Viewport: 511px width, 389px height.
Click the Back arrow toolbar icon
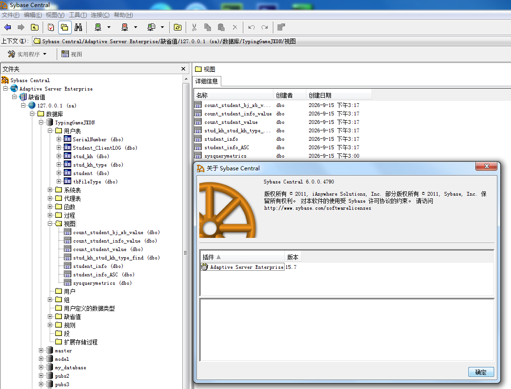8,27
